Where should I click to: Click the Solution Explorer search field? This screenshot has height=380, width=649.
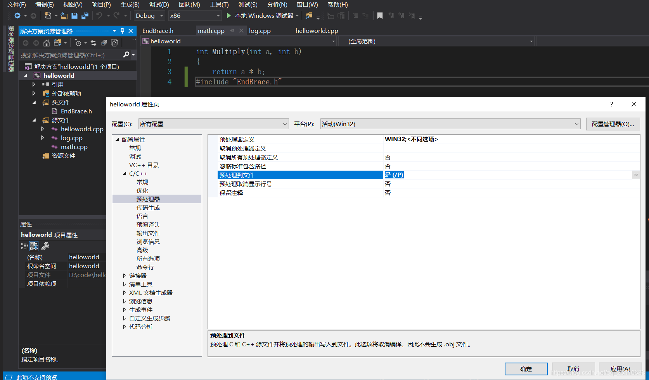point(71,55)
